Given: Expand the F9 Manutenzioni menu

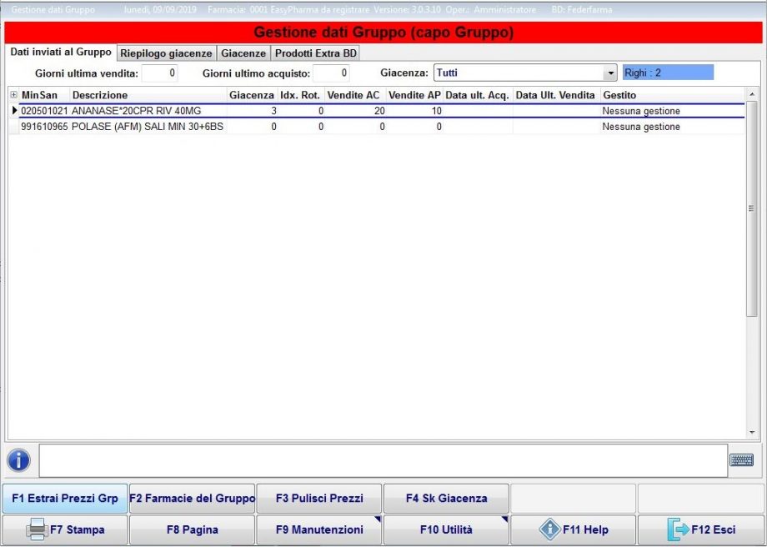Looking at the screenshot, I should [319, 529].
